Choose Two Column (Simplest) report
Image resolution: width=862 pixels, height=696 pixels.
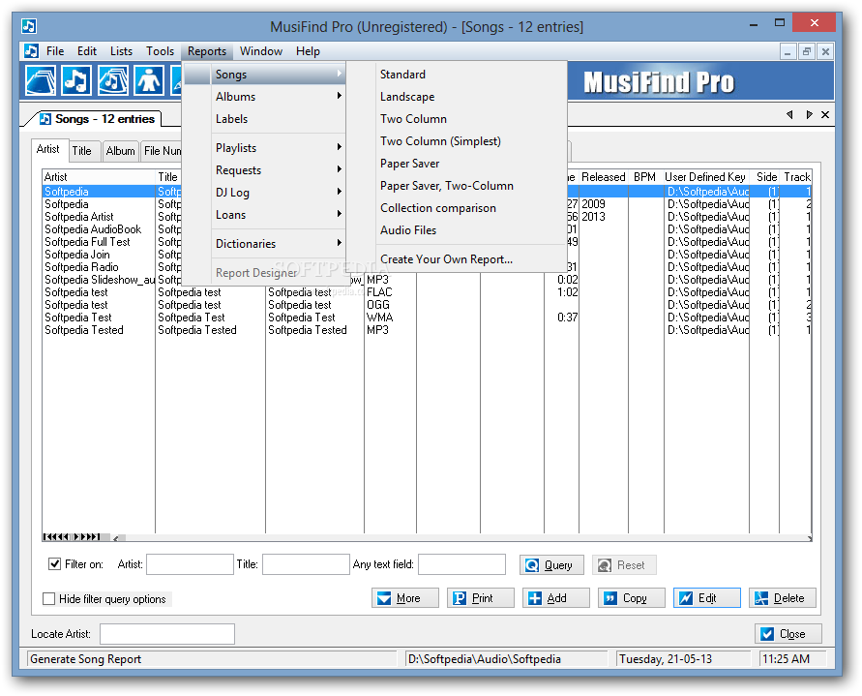(x=440, y=141)
